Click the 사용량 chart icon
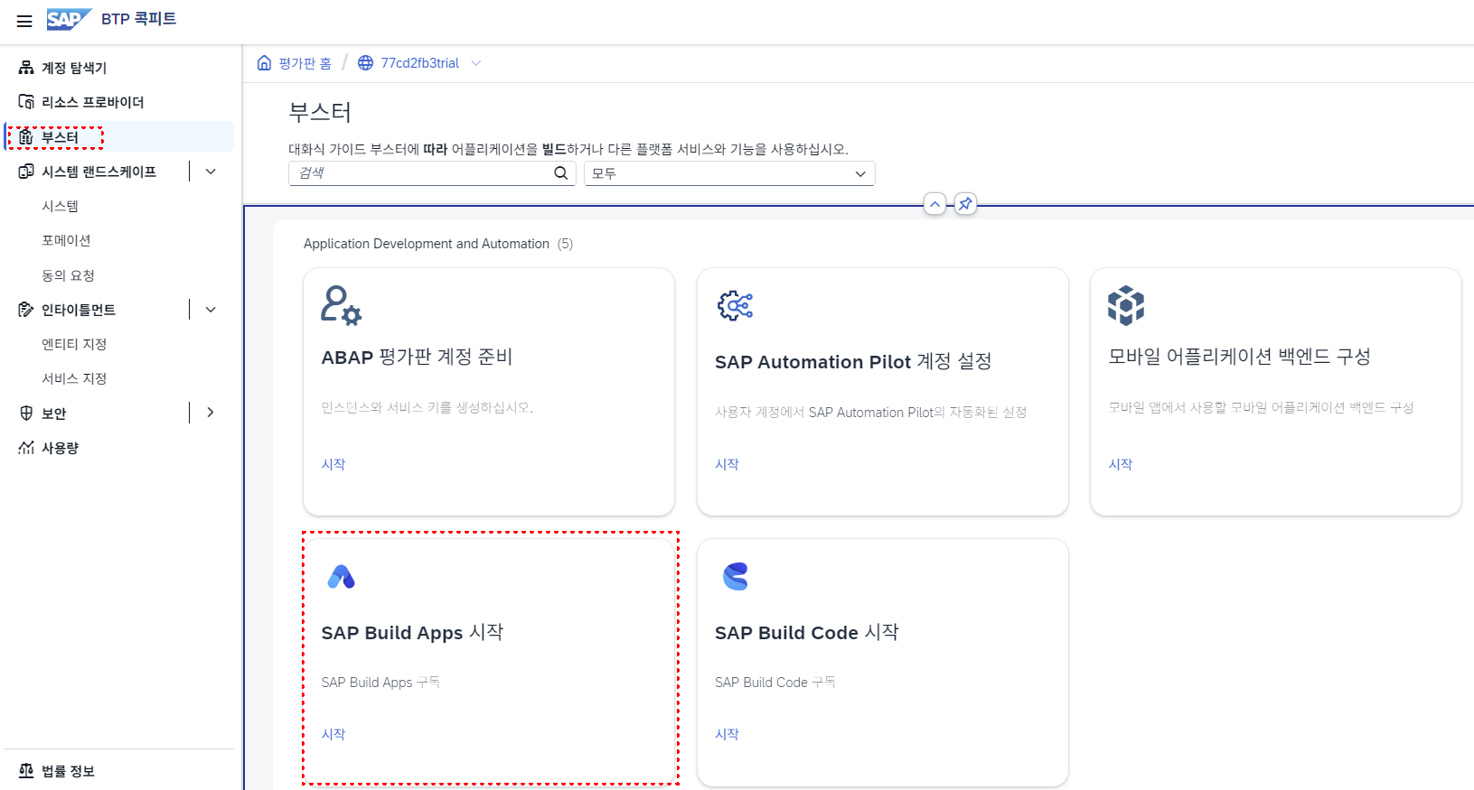The height and width of the screenshot is (790, 1474). (26, 448)
